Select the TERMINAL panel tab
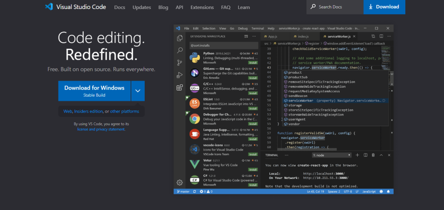This screenshot has width=444, height=210. (x=272, y=155)
